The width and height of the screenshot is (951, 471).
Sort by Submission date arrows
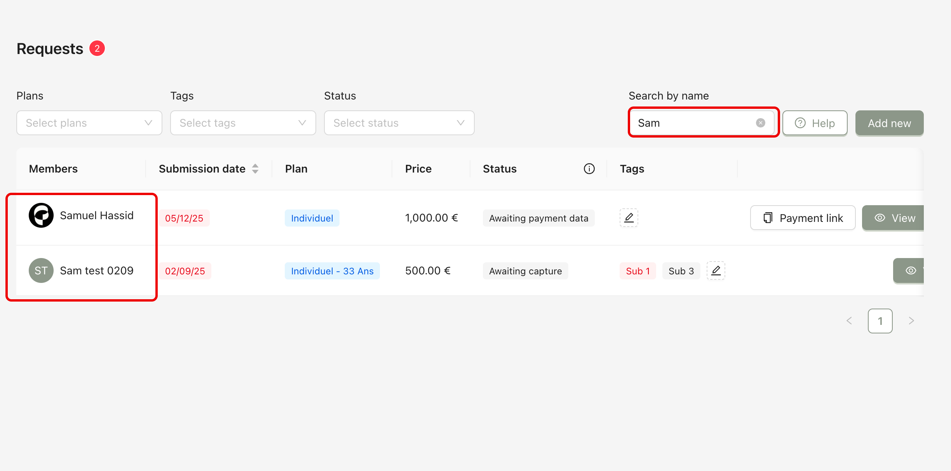point(255,169)
